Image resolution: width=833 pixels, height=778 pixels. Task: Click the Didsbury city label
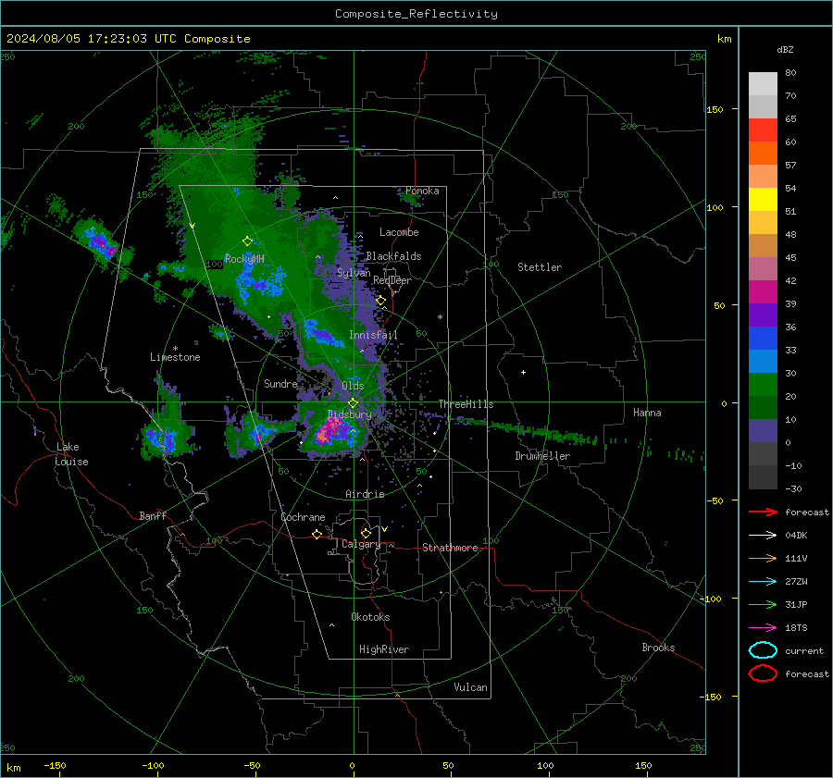(x=350, y=414)
